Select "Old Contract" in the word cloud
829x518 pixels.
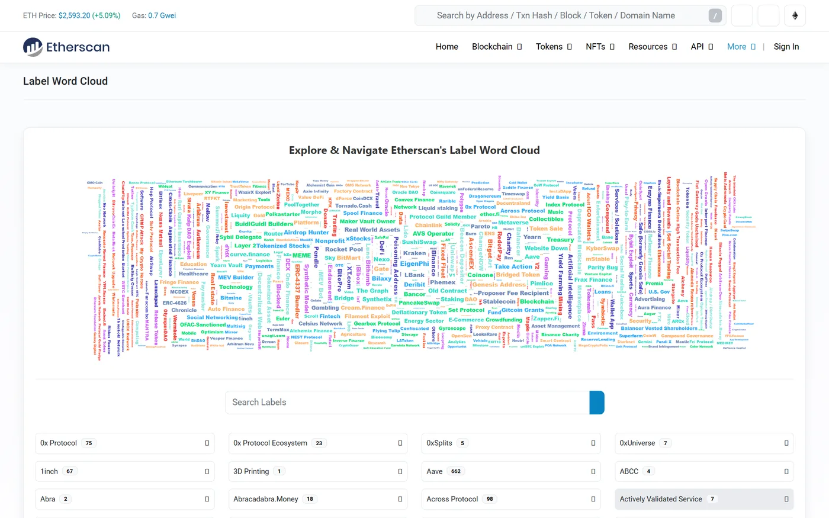coord(448,291)
